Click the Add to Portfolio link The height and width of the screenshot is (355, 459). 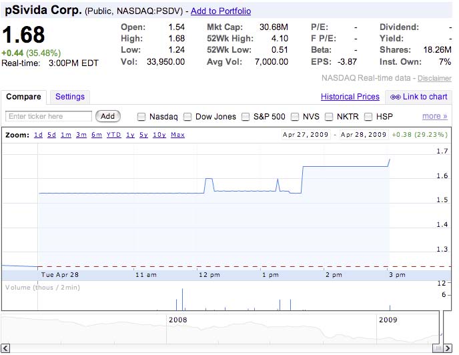[221, 11]
